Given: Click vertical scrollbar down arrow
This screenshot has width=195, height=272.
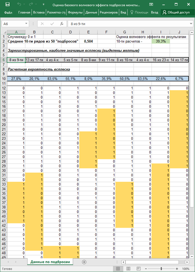Looking at the screenshot, I should (x=192, y=256).
